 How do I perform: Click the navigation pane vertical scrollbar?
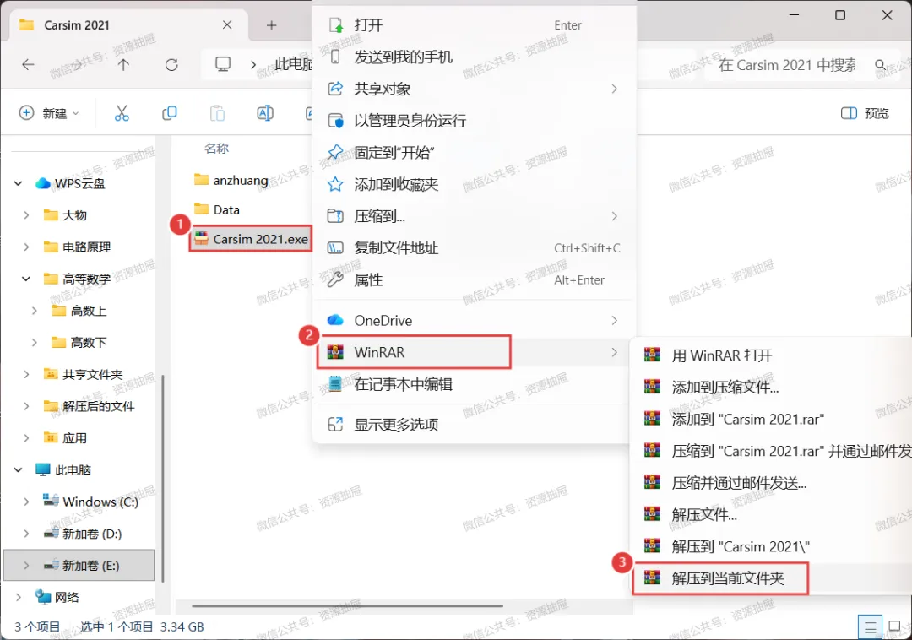(x=163, y=478)
